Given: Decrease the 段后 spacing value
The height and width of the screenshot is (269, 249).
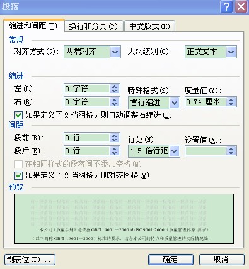Looking at the screenshot, I should point(115,153).
